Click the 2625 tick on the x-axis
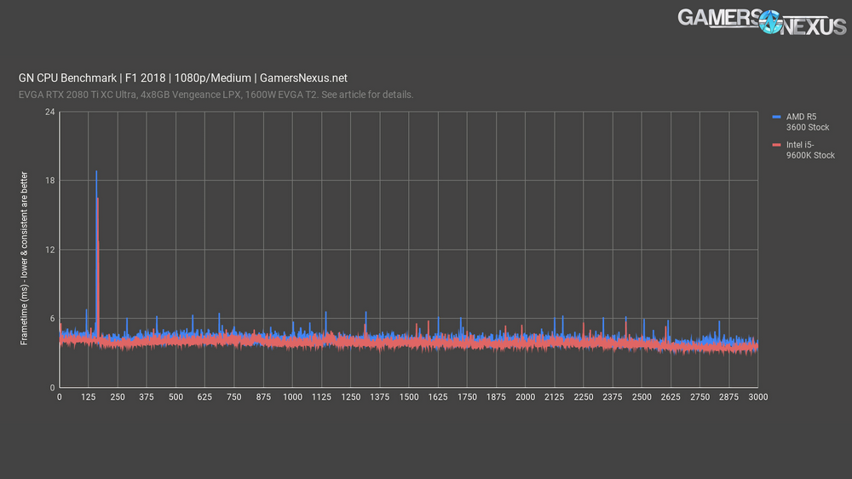 coord(671,397)
